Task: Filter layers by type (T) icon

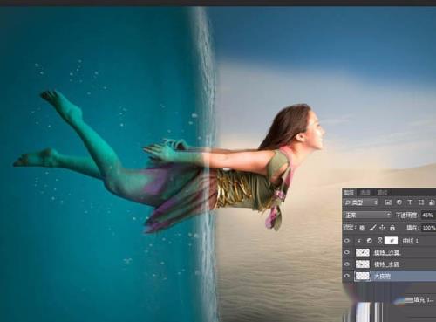Action: pos(410,202)
